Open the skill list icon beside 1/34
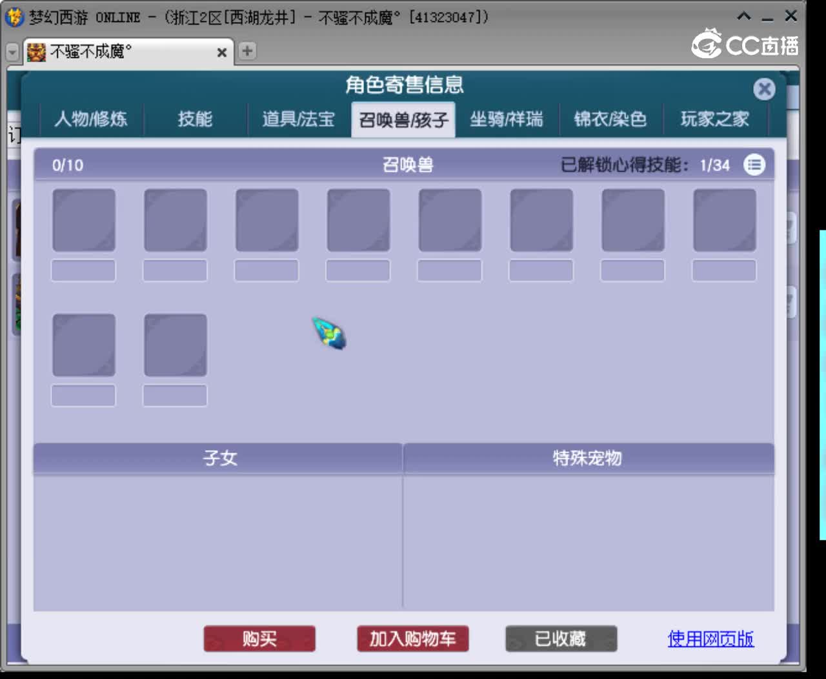Screen dimensions: 826x679 754,165
